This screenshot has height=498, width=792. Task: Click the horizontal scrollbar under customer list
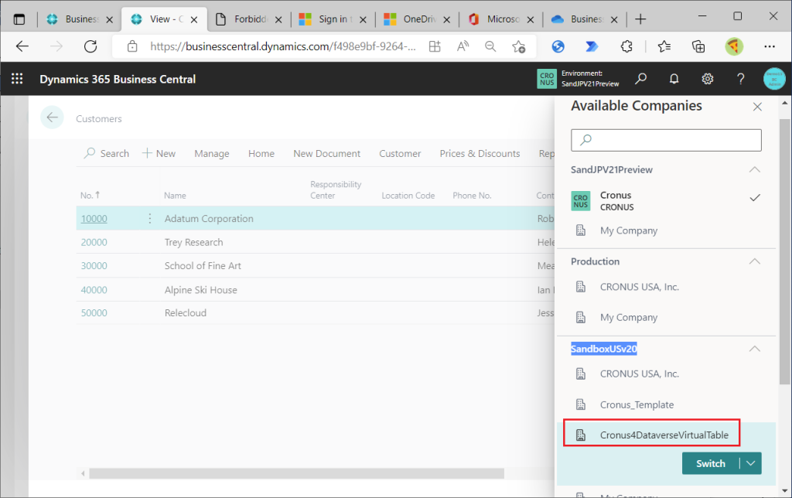(x=296, y=473)
